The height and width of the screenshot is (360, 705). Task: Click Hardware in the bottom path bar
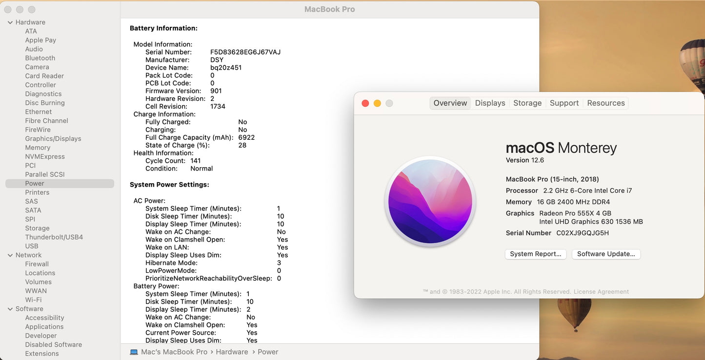pos(232,352)
